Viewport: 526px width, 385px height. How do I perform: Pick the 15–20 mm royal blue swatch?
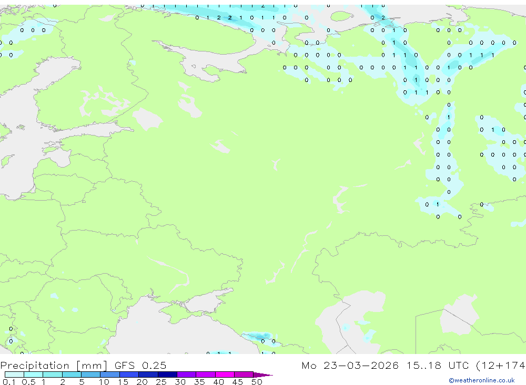tap(129, 374)
